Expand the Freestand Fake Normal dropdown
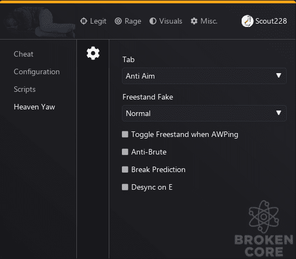Viewport: 296px width, 259px height. [x=204, y=113]
